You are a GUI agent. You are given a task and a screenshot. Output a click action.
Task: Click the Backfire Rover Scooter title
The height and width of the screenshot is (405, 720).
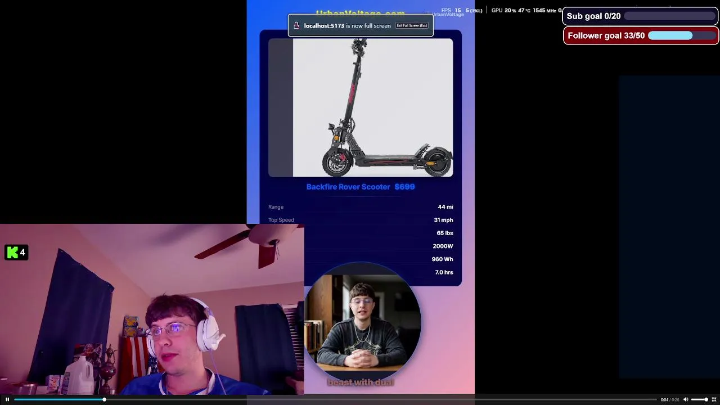click(348, 187)
